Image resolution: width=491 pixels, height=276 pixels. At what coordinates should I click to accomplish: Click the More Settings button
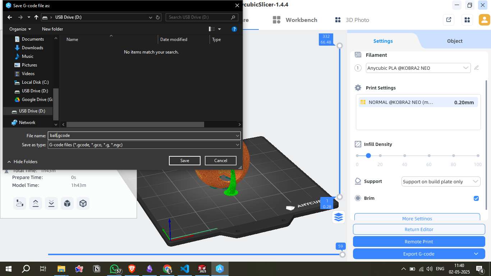point(417,218)
